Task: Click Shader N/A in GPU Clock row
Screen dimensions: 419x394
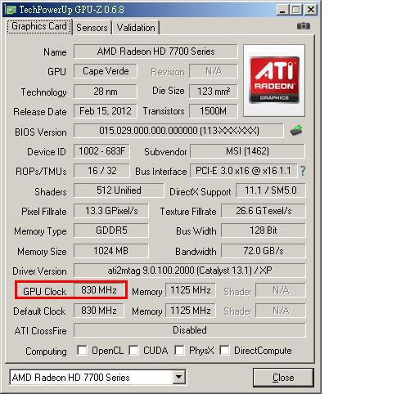Action: (x=281, y=290)
